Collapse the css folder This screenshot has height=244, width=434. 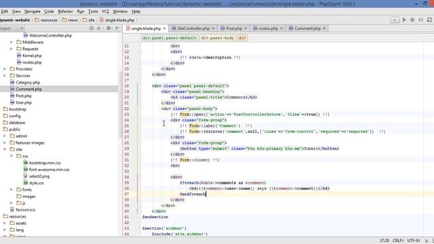[x=12, y=156]
